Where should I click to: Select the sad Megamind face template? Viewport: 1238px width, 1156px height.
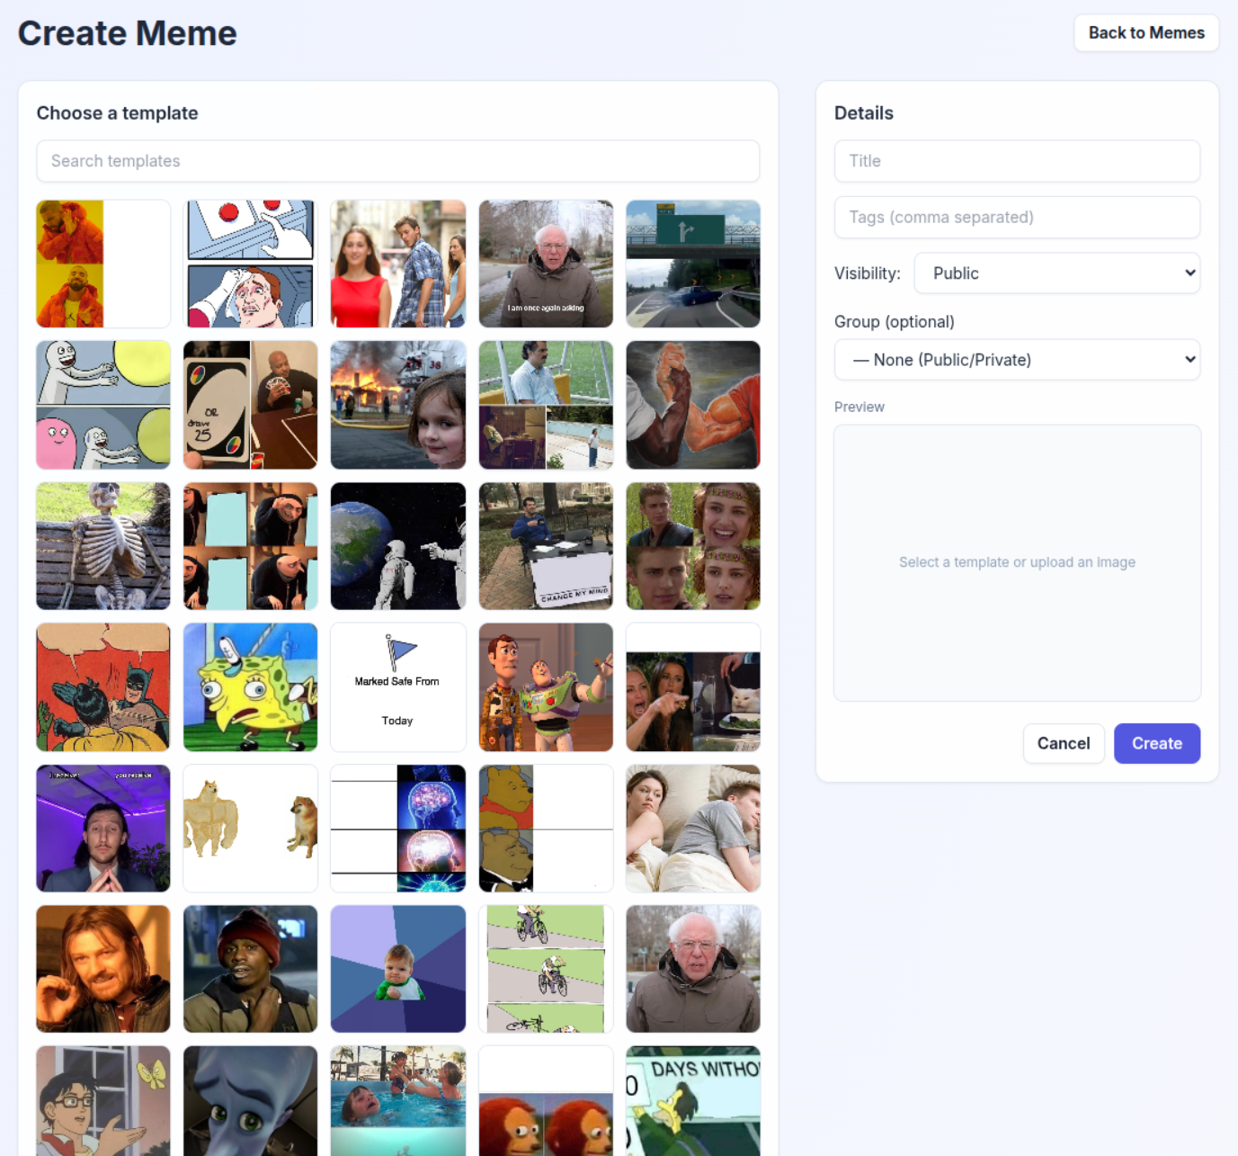[251, 1101]
